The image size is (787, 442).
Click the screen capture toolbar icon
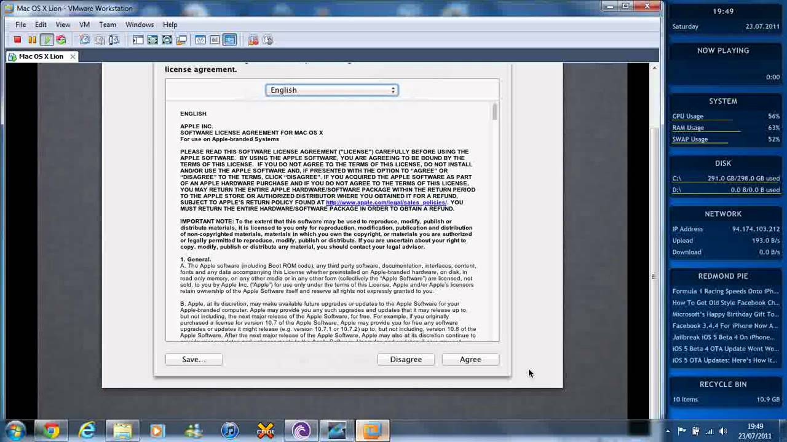(x=253, y=40)
